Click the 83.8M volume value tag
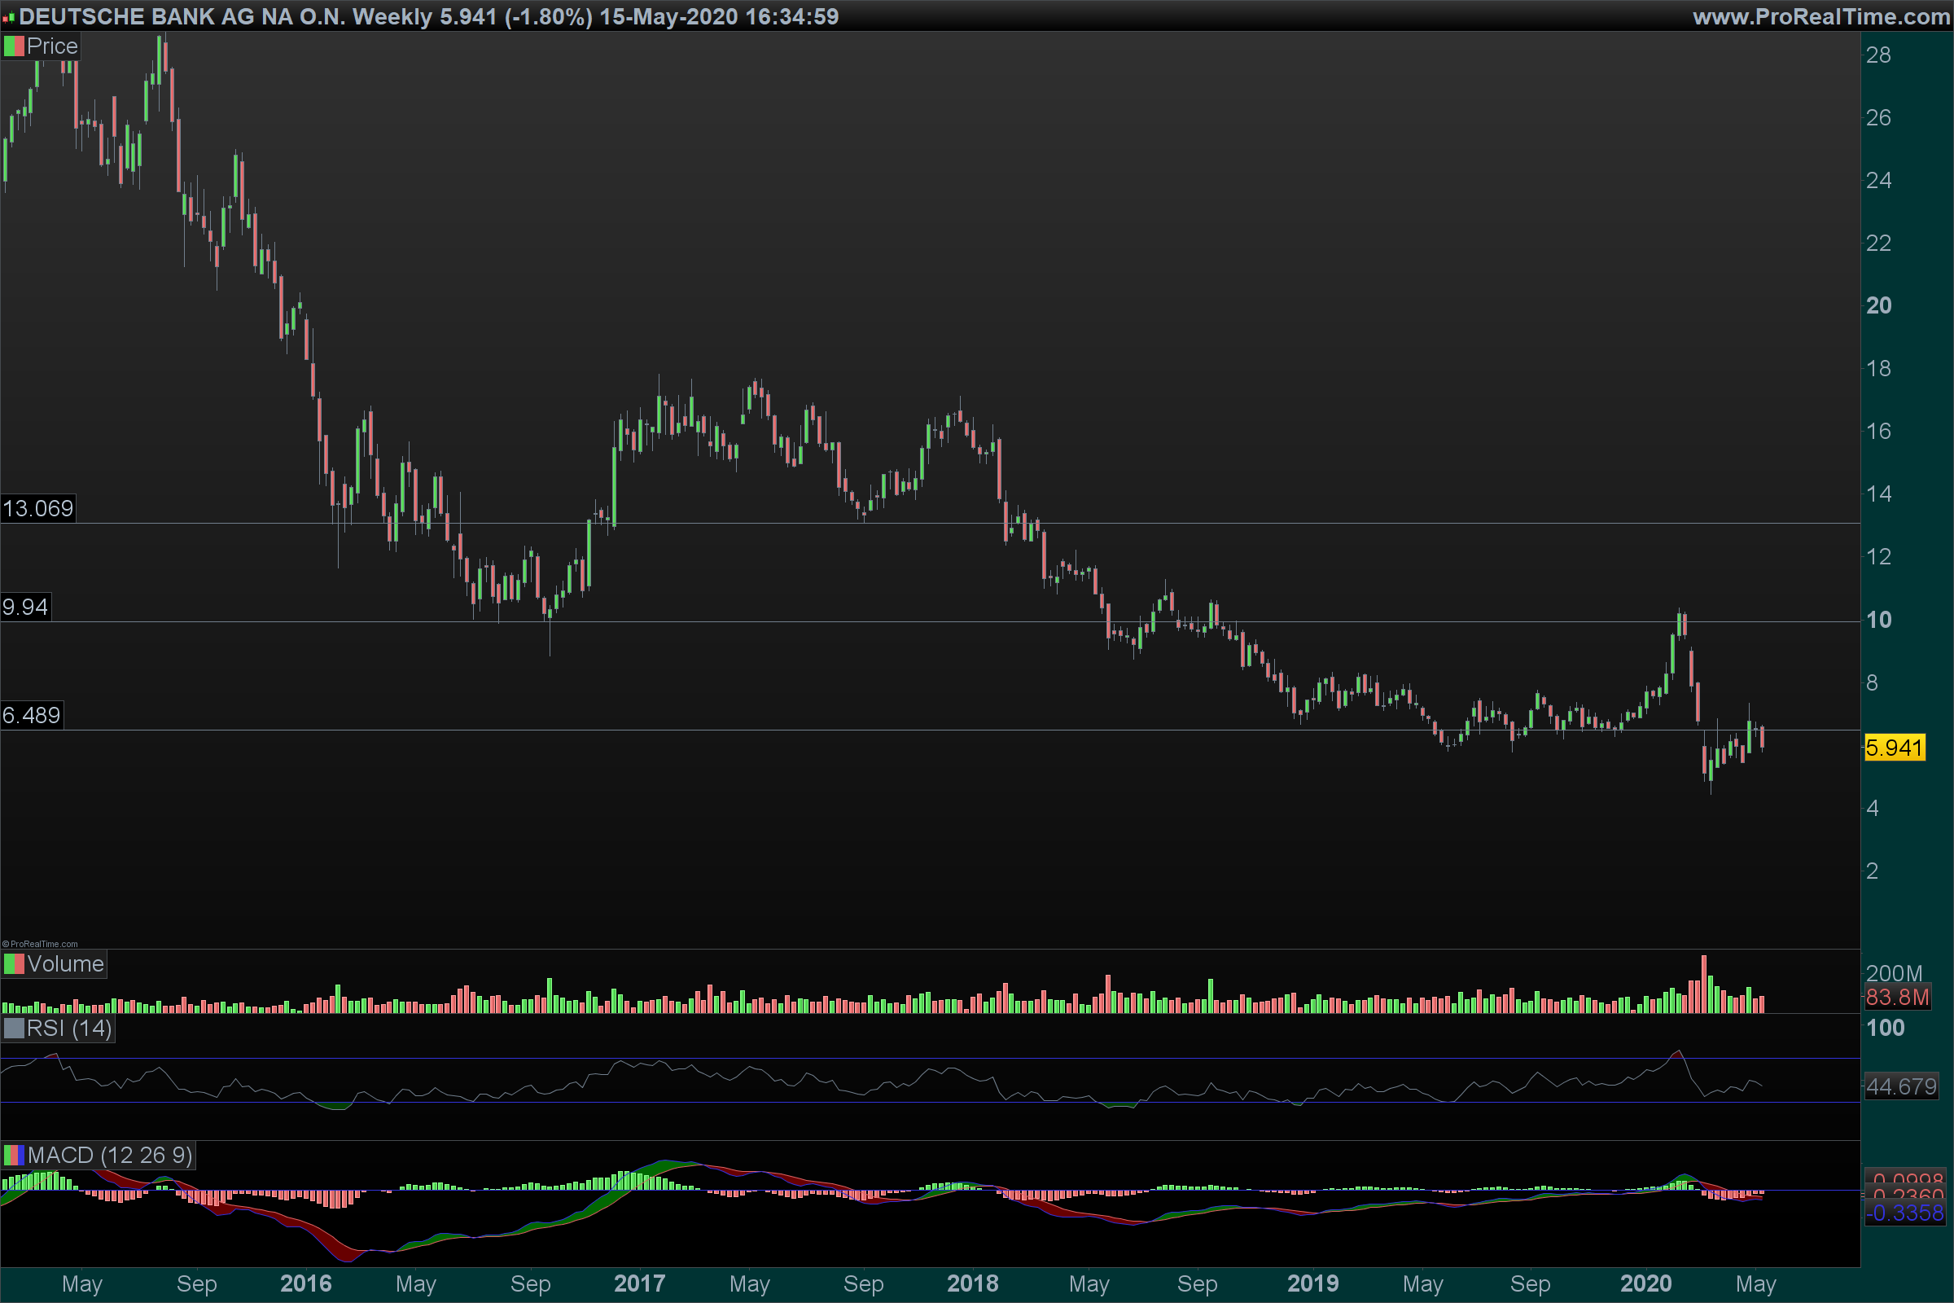This screenshot has width=1954, height=1303. 1897,997
